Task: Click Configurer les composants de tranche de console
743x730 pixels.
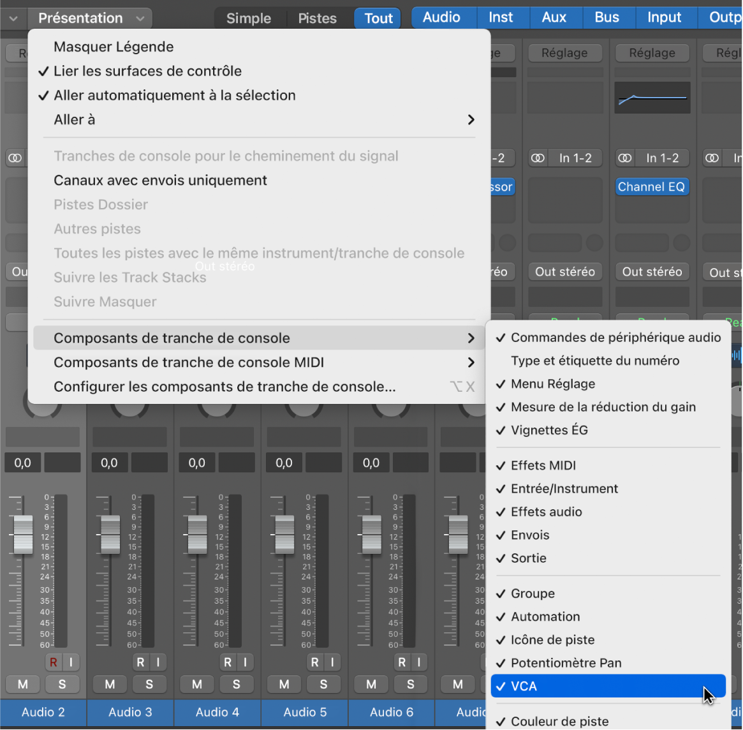Action: pyautogui.click(x=255, y=385)
